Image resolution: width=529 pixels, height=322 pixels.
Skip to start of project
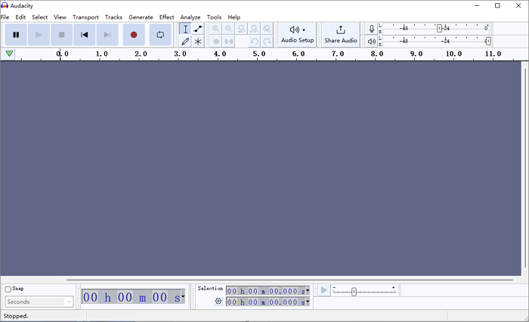click(x=85, y=35)
